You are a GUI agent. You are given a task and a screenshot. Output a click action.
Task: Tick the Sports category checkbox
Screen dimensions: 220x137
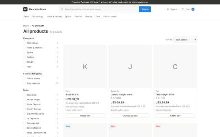24,52
